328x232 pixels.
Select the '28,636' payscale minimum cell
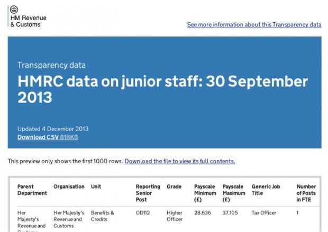[203, 213]
